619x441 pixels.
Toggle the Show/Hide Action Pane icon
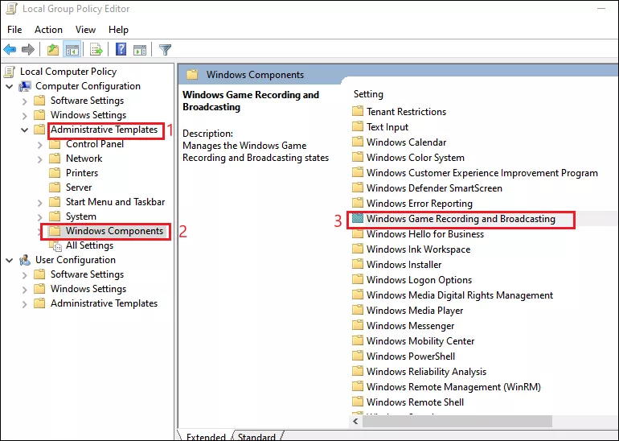[x=139, y=50]
